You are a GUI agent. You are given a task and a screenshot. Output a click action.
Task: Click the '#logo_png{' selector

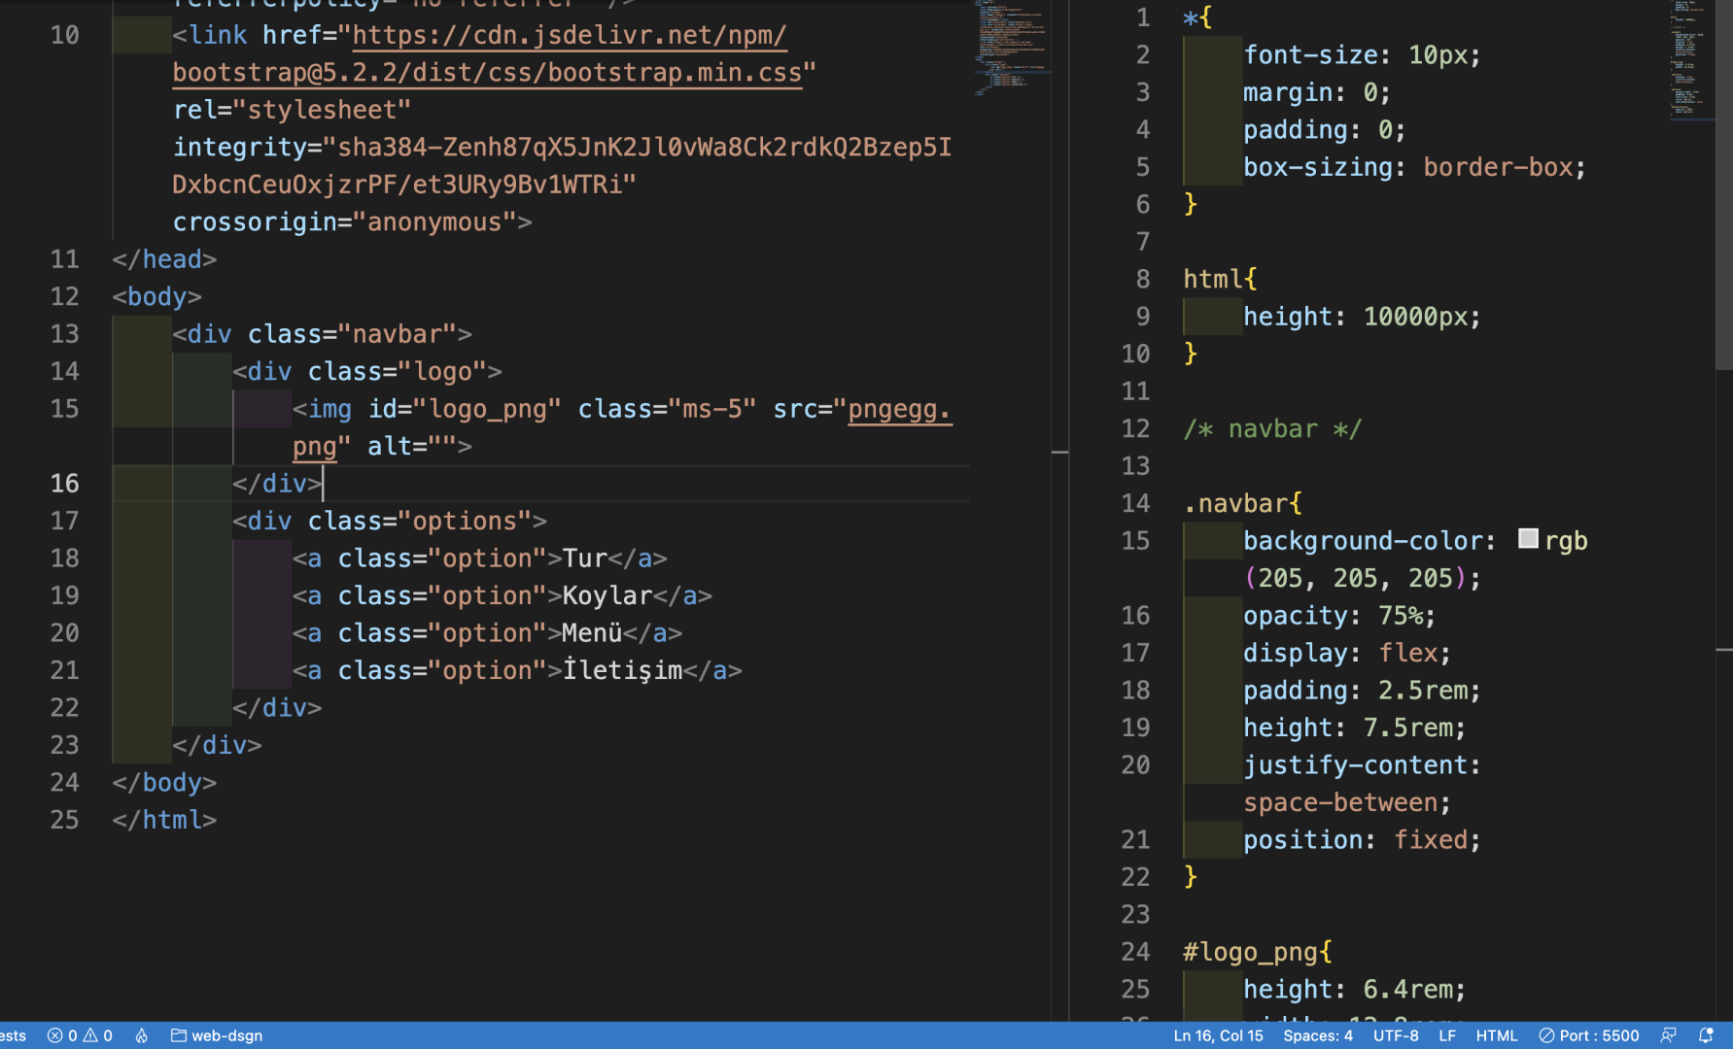pyautogui.click(x=1258, y=952)
